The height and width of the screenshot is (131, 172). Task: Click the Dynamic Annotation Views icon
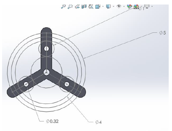pyautogui.click(x=91, y=7)
